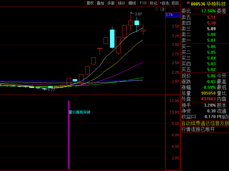This screenshot has width=229, height=171.
Task: Click 买二 price 5.05
Action: 211,52
